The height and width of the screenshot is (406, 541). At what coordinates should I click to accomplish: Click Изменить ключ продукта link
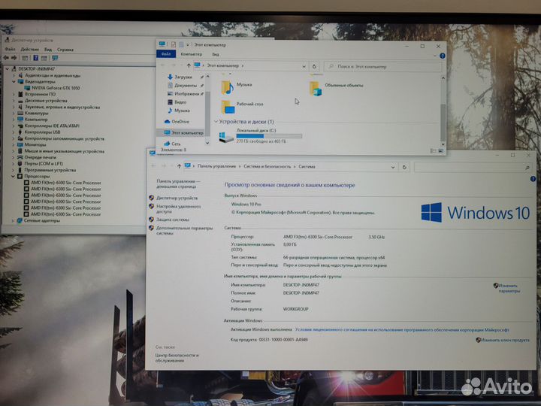click(x=505, y=340)
